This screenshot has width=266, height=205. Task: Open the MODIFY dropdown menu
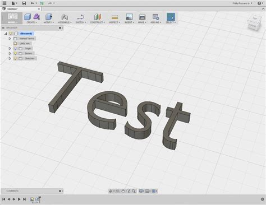(48, 22)
